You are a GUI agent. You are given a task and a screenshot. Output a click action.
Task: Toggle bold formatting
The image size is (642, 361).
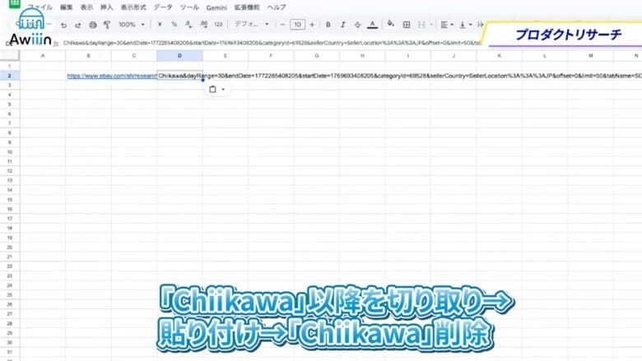pyautogui.click(x=328, y=25)
